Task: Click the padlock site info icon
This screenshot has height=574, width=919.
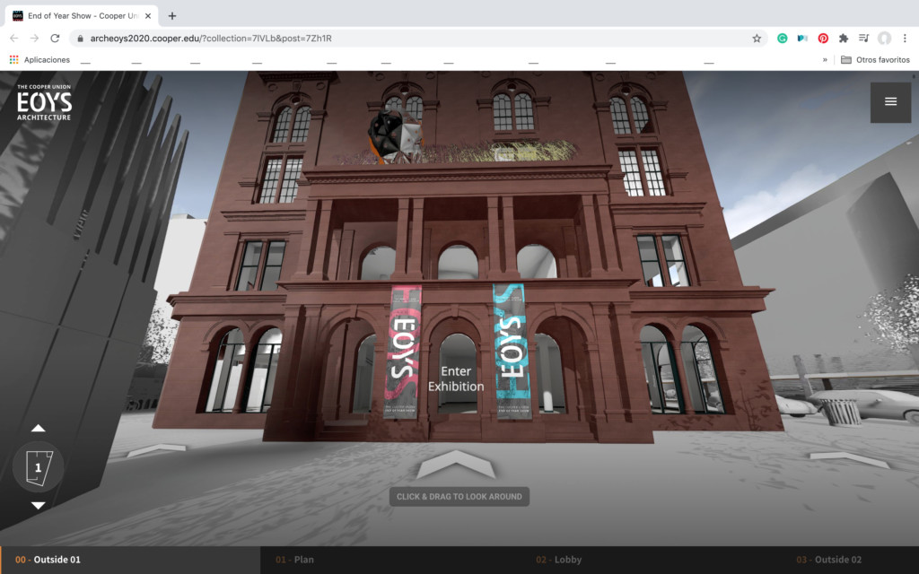Action: [x=80, y=38]
